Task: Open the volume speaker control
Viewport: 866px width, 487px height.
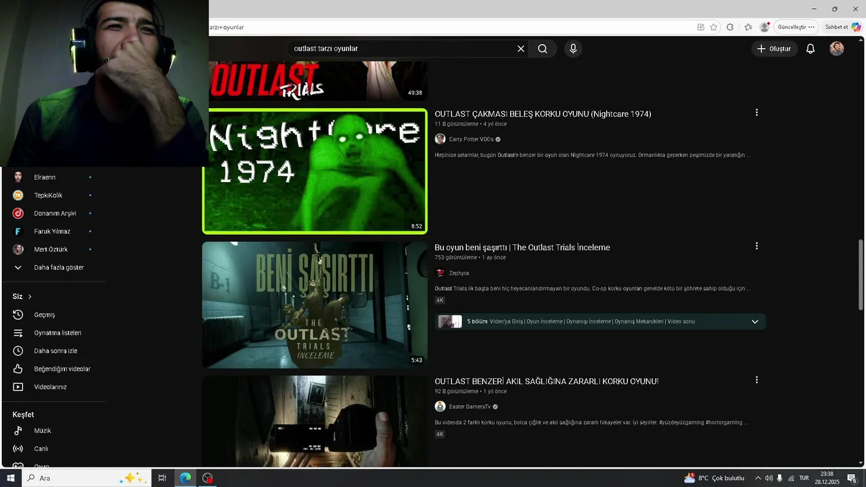Action: click(769, 478)
